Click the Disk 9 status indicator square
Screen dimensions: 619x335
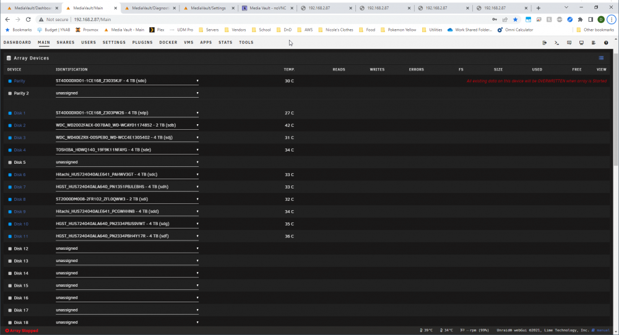tap(10, 212)
